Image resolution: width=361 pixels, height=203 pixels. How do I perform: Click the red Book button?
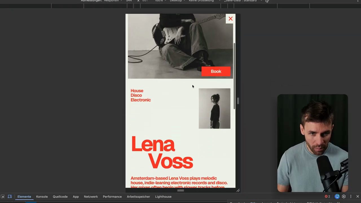[216, 71]
